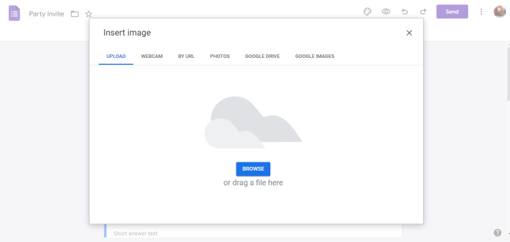Screen dimensions: 510x242
Task: Click the Party Invite form title
Action: (47, 14)
